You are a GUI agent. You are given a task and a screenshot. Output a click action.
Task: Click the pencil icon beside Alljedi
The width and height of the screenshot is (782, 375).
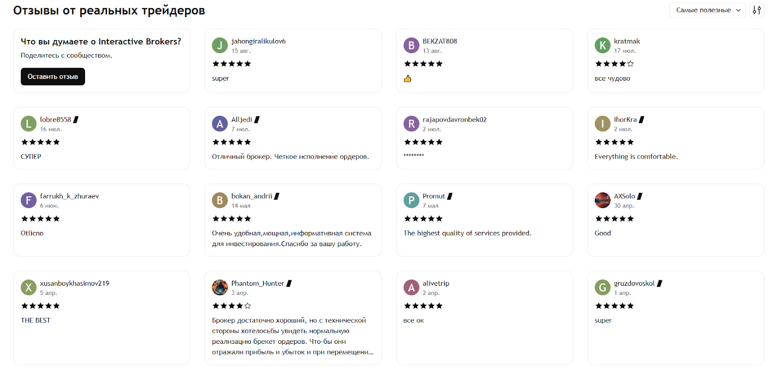point(258,119)
